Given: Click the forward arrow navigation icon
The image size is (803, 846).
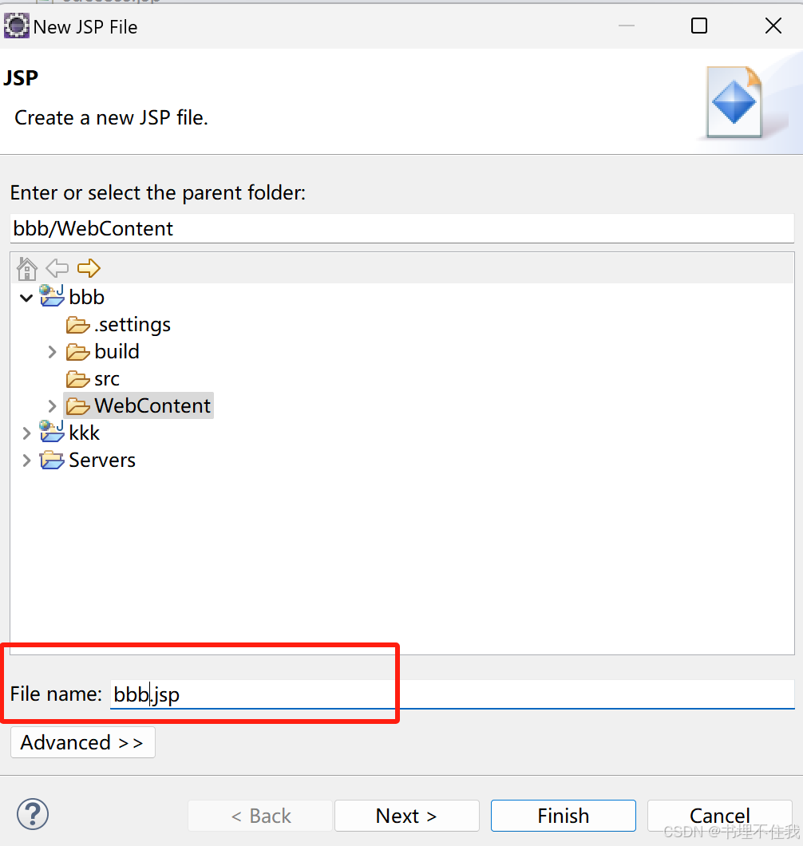Looking at the screenshot, I should pos(88,268).
